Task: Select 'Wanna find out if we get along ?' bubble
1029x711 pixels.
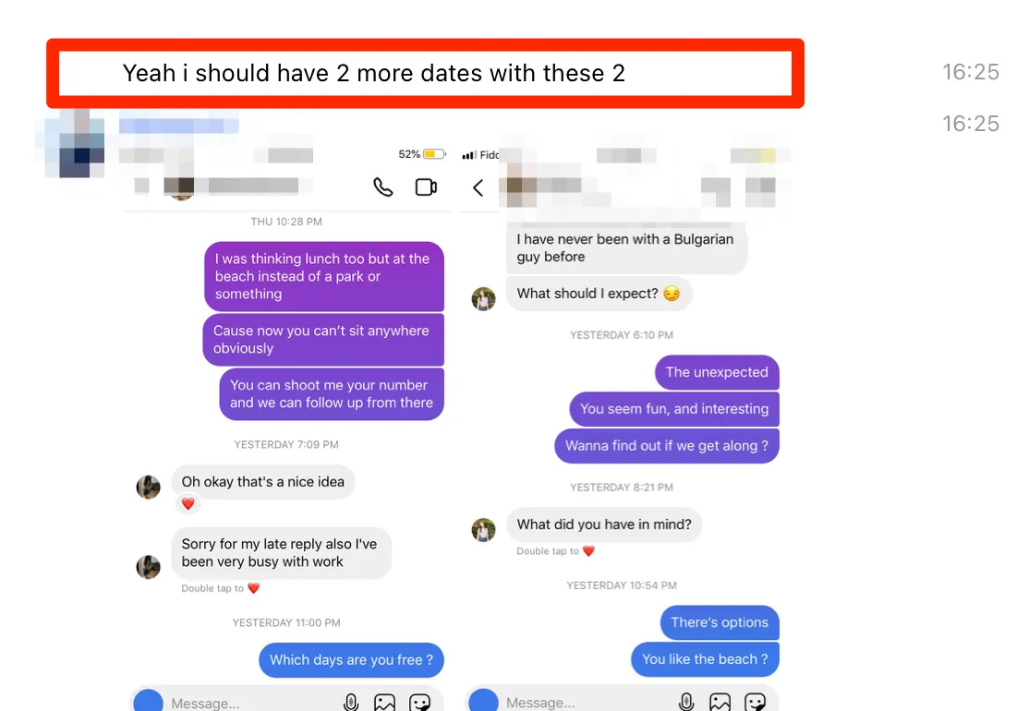Action: [667, 446]
